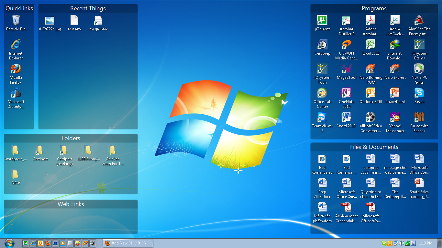Select the megashare shortcut in Recent Things

click(x=98, y=23)
